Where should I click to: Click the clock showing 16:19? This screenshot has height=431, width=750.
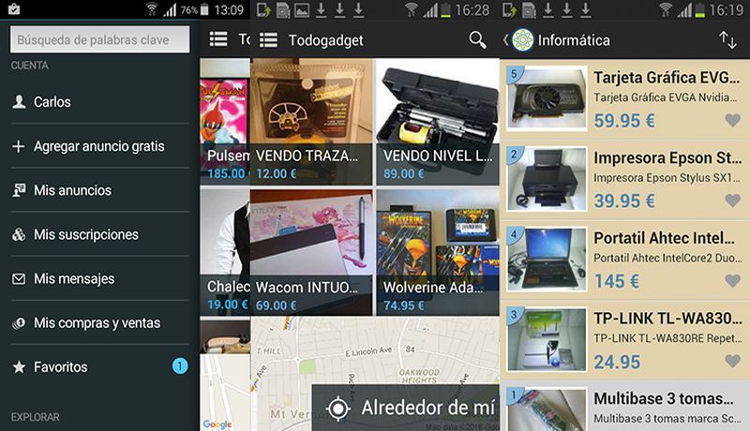(x=726, y=10)
